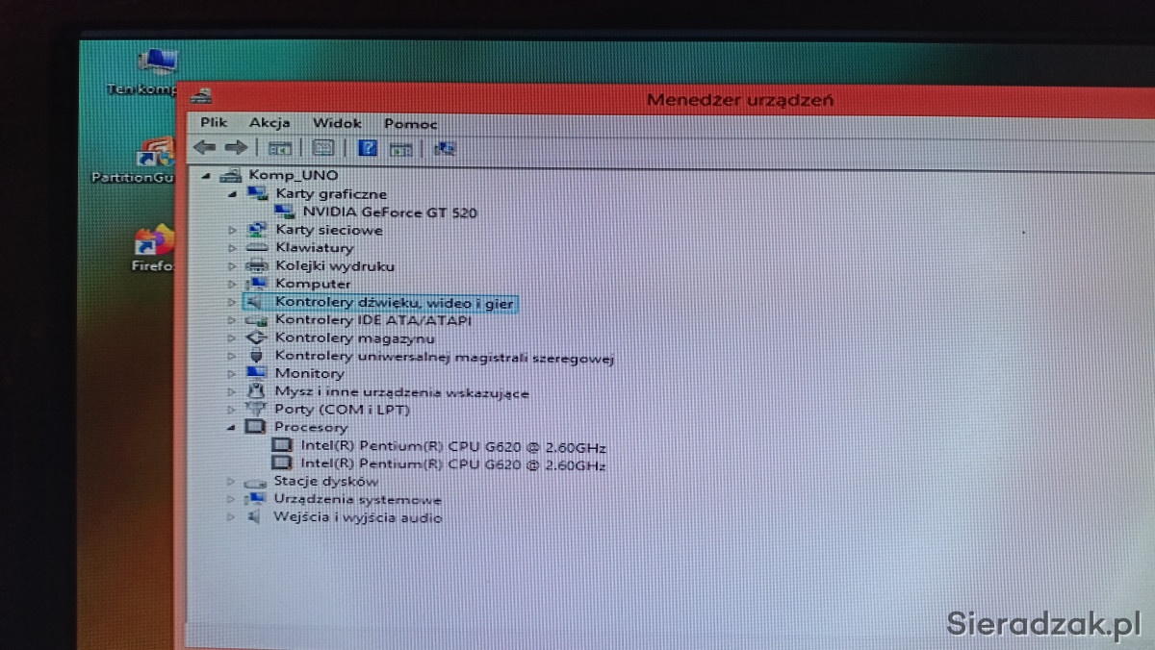1155x650 pixels.
Task: Open the Widok menu
Action: coord(337,123)
